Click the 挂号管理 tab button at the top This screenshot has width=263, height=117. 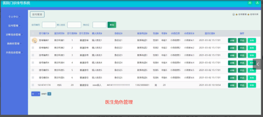coord(37,14)
